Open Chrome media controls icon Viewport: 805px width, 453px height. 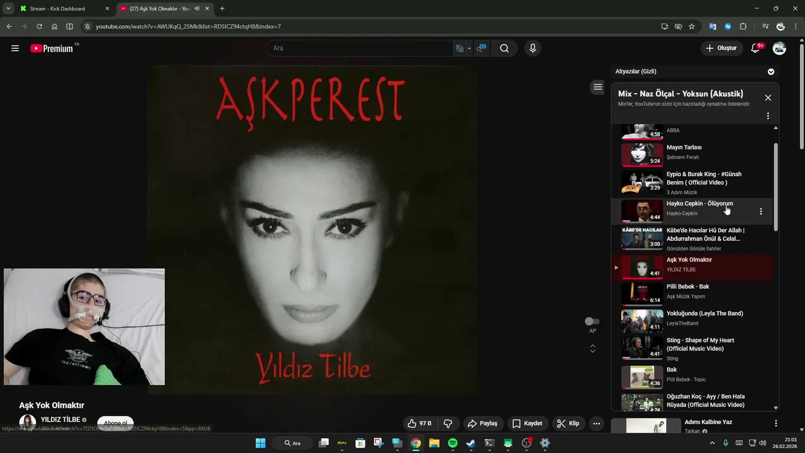pos(765,26)
